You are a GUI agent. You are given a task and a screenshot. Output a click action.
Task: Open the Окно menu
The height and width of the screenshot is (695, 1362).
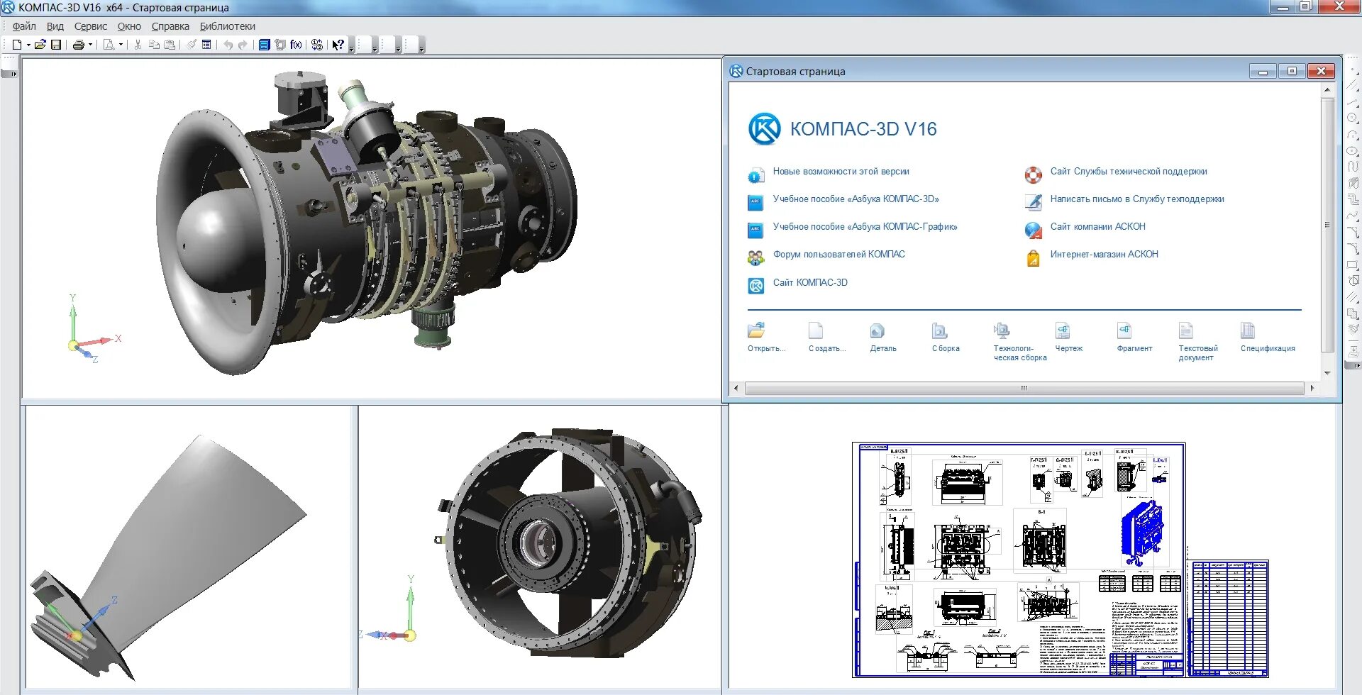(129, 26)
